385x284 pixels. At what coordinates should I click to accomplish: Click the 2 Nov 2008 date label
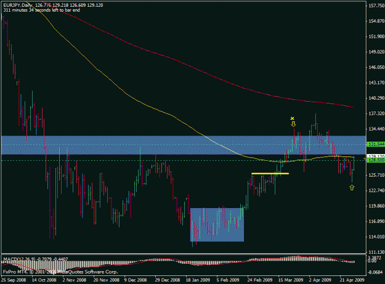point(75,280)
